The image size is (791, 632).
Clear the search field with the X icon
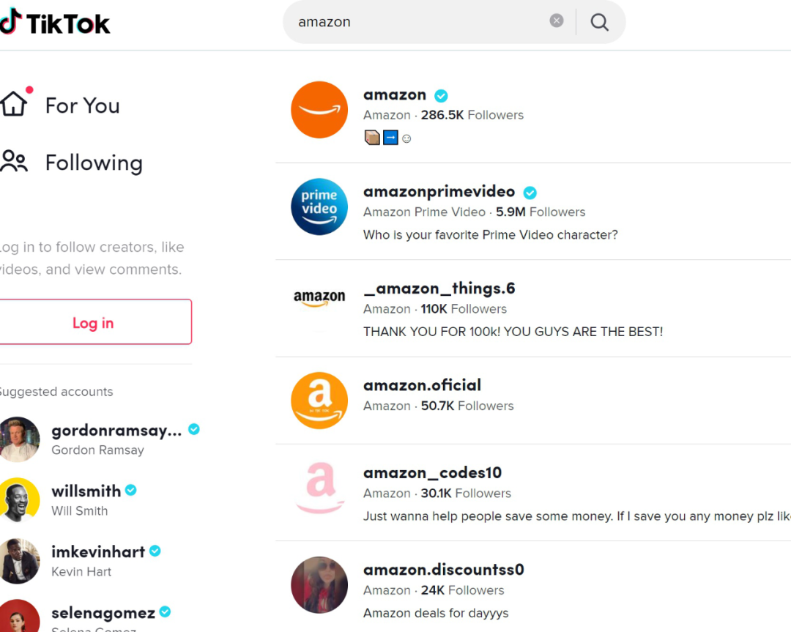click(557, 21)
